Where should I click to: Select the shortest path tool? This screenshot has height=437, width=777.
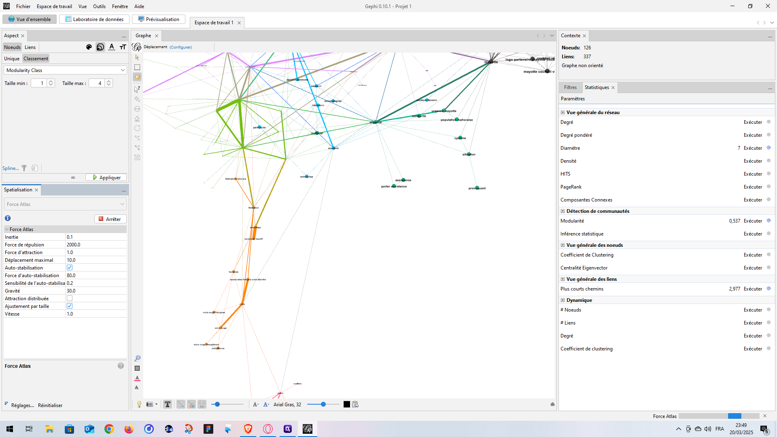137,148
